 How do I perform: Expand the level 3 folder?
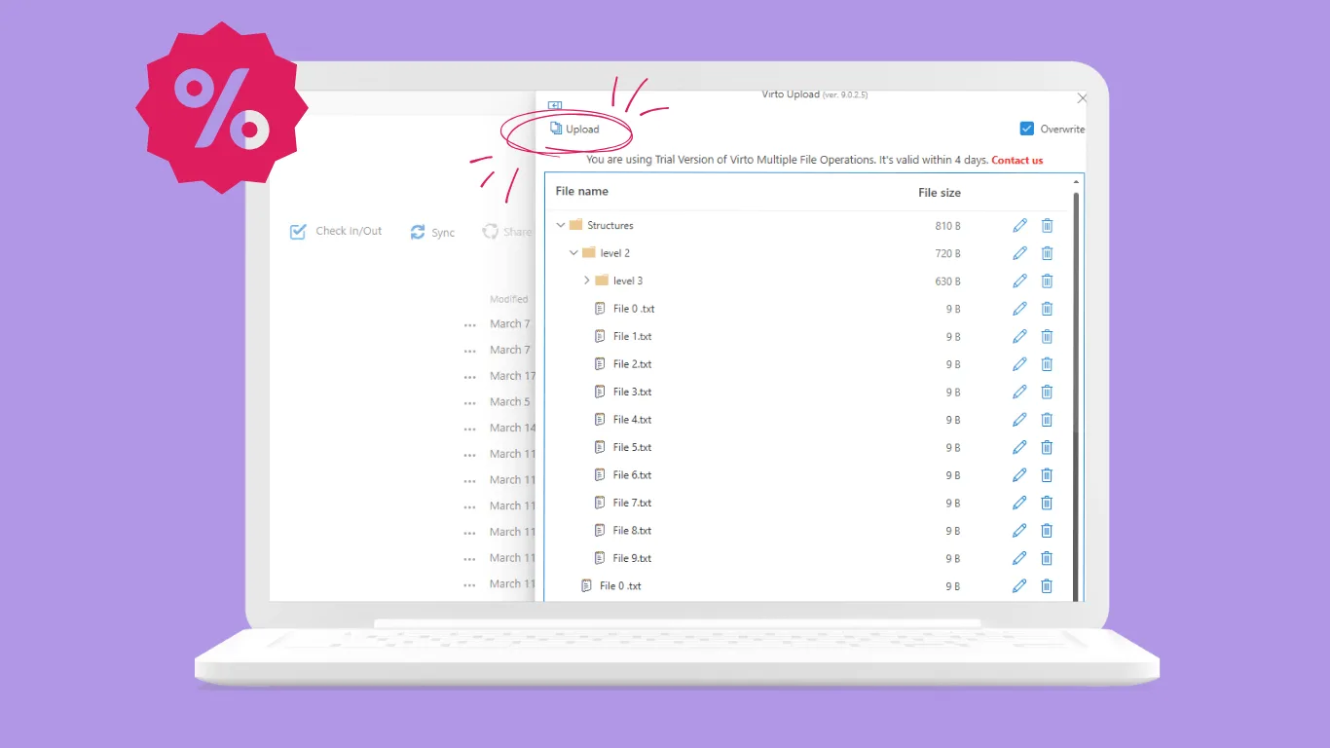585,280
